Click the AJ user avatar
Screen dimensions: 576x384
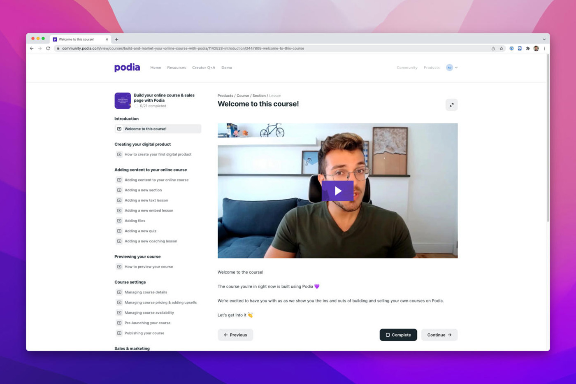pyautogui.click(x=449, y=67)
